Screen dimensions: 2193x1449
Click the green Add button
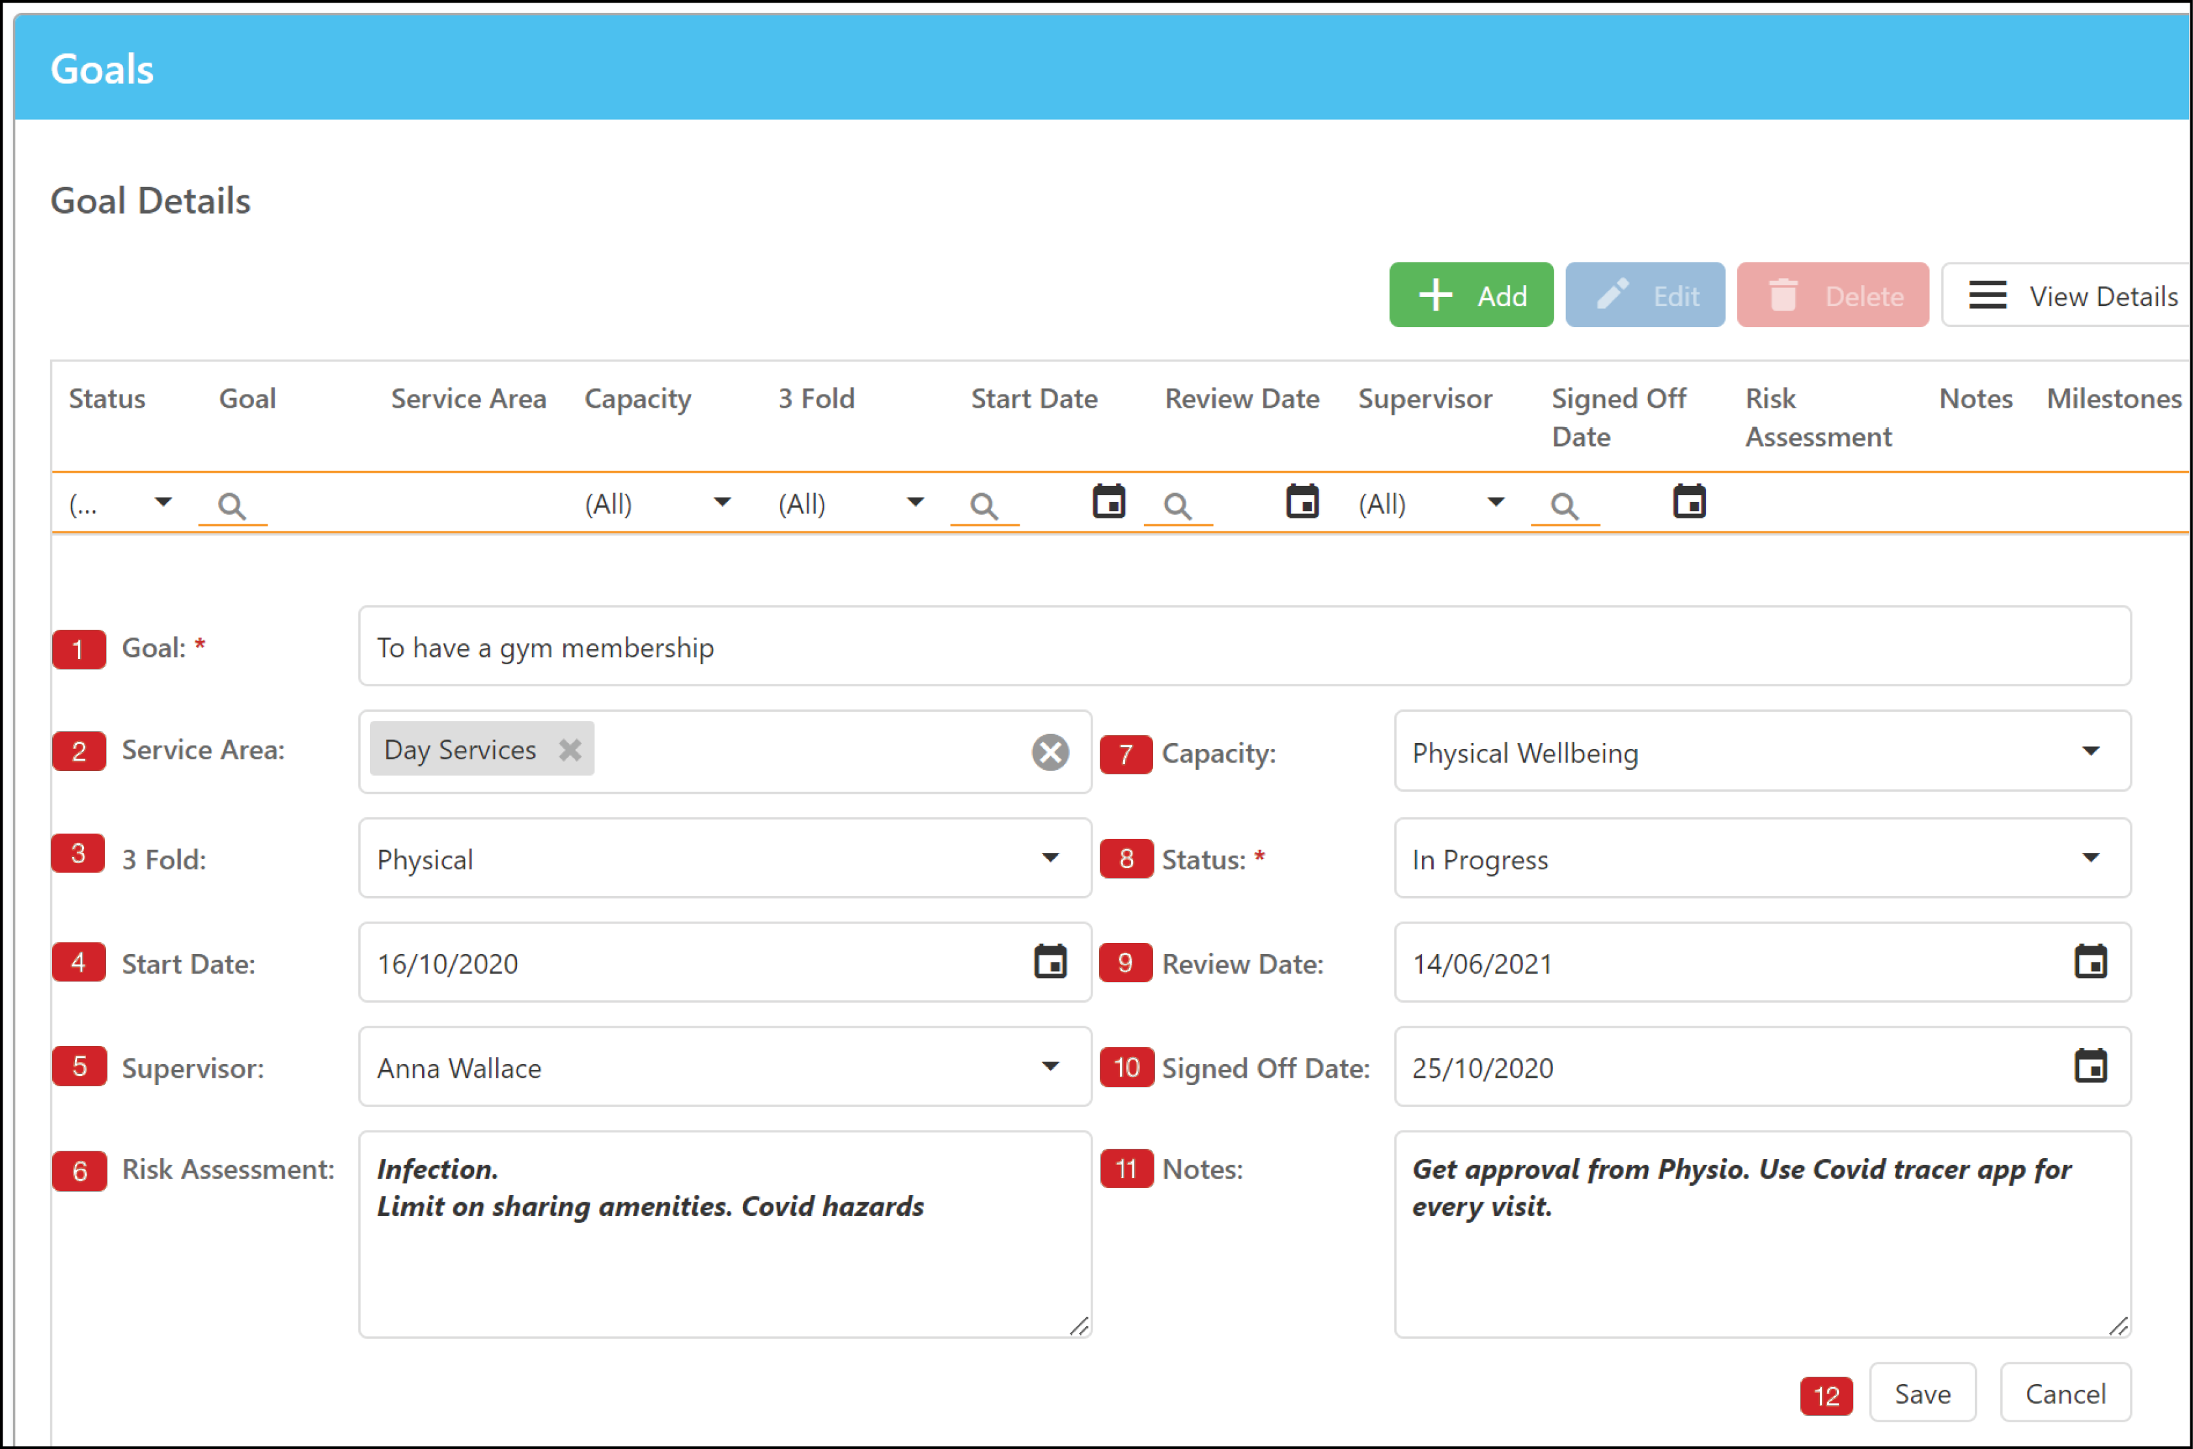point(1471,295)
